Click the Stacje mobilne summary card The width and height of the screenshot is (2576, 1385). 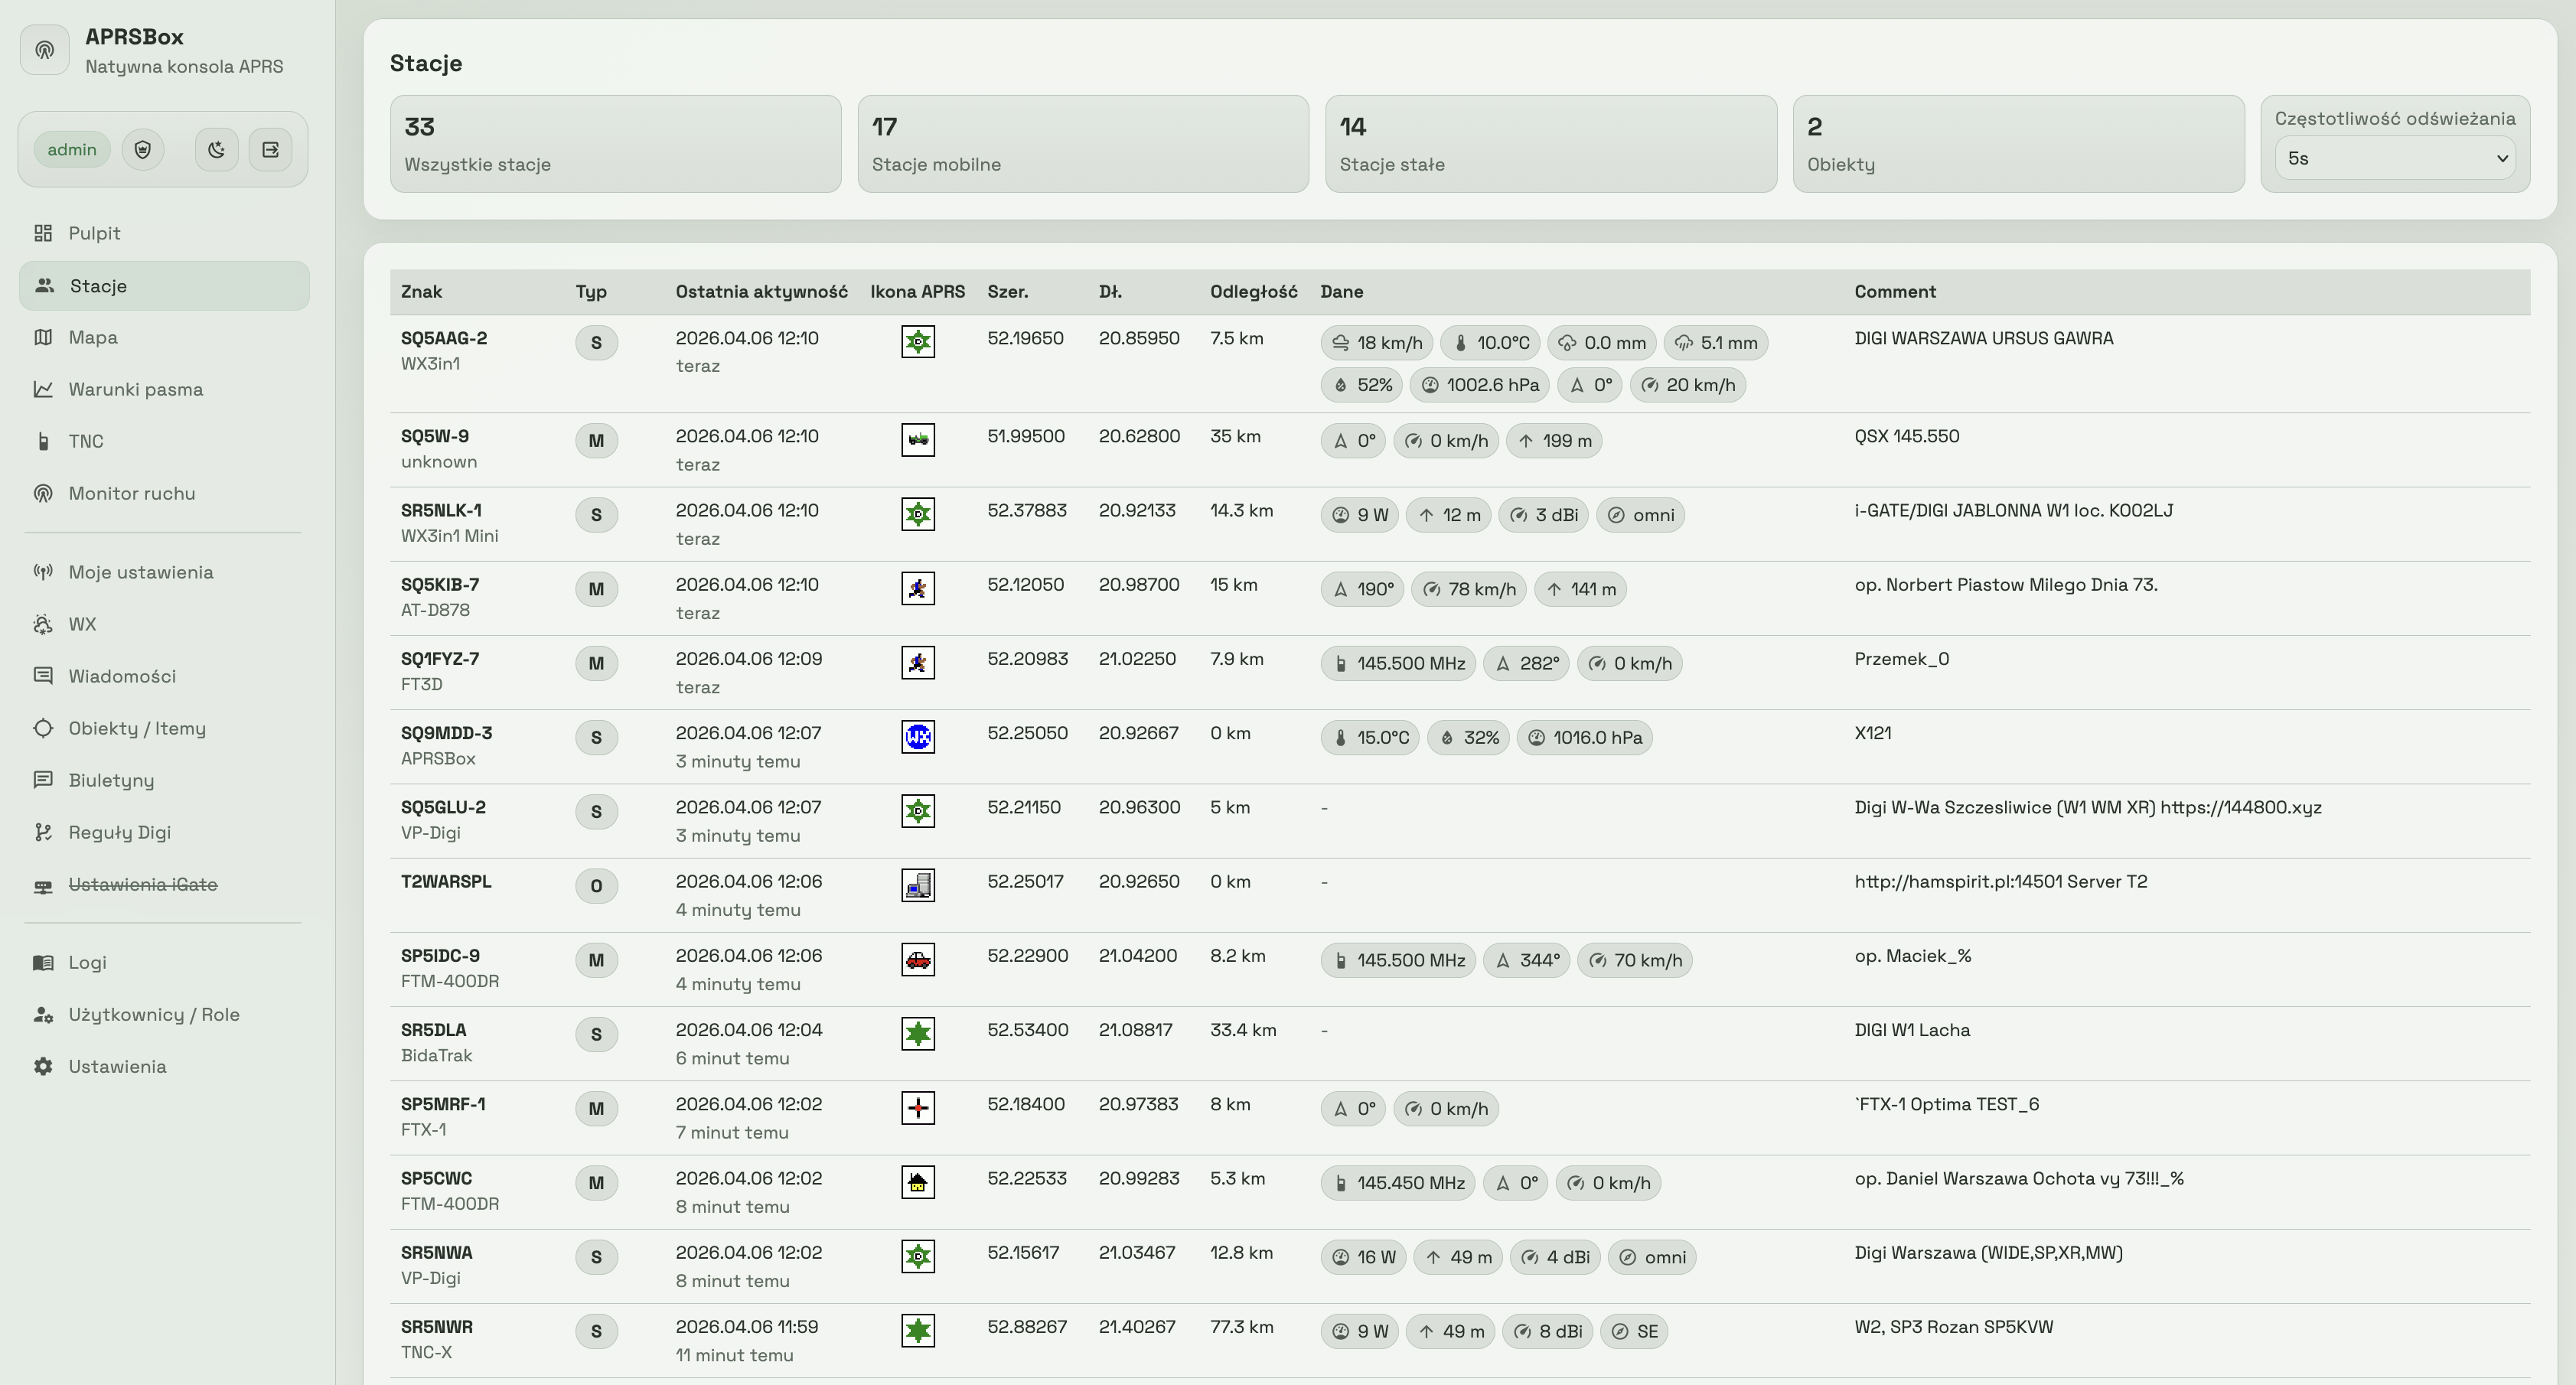(x=1082, y=144)
